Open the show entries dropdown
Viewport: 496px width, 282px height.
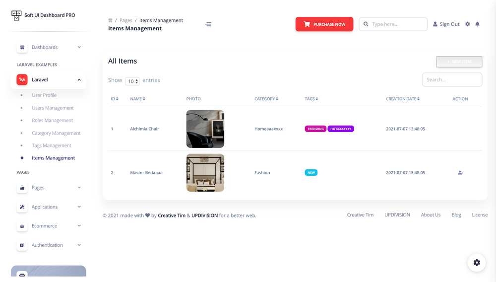click(x=132, y=81)
